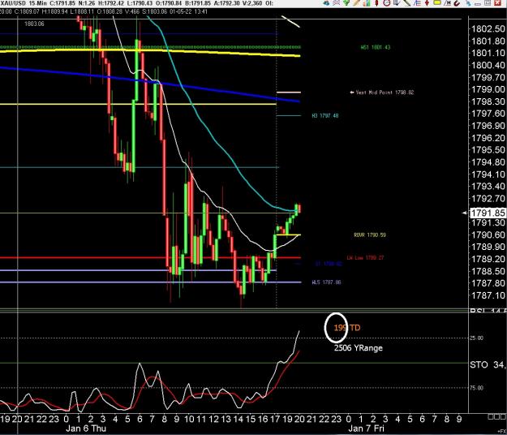Click the +FX label at bottom corner
Screen dimensions: 507x435
[502, 432]
